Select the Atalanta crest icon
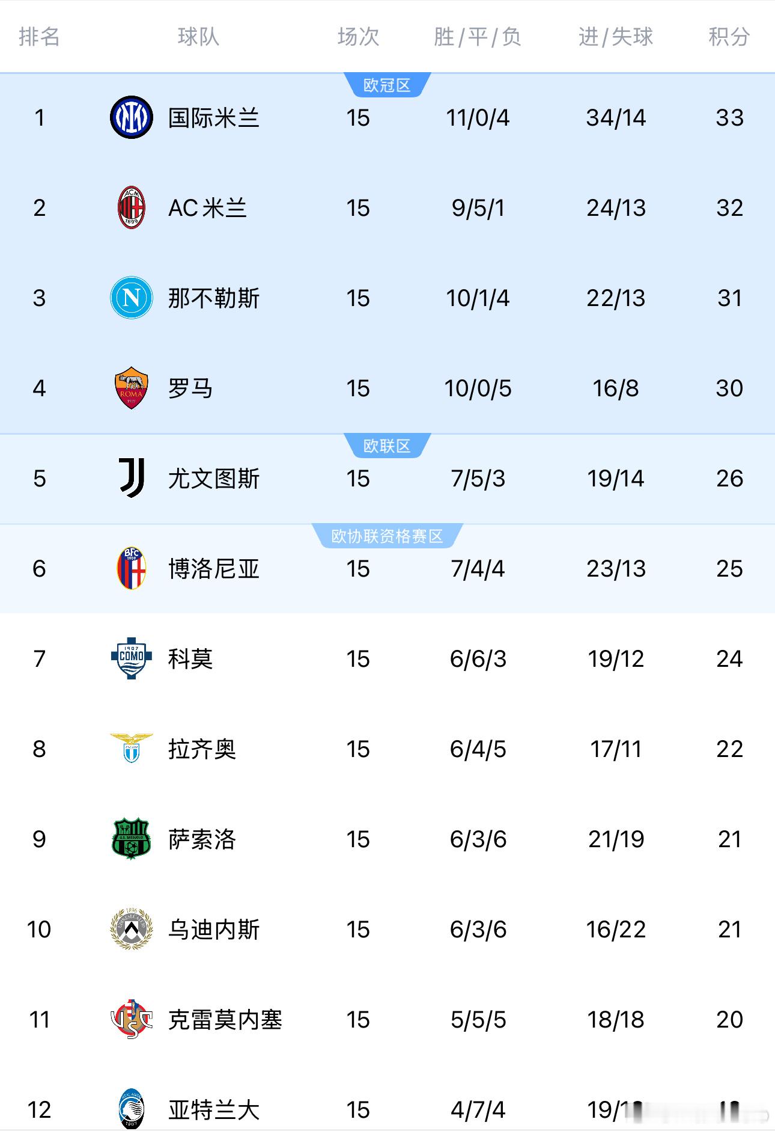The image size is (775, 1131). tap(131, 1109)
